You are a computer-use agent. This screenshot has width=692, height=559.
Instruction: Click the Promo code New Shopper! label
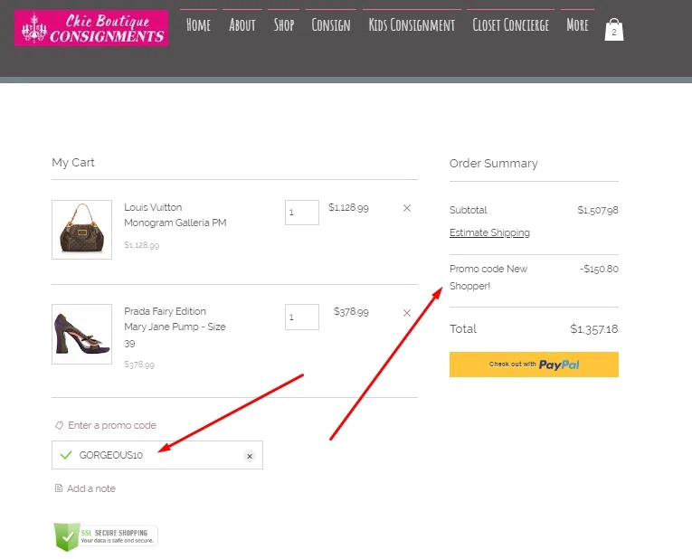click(488, 277)
